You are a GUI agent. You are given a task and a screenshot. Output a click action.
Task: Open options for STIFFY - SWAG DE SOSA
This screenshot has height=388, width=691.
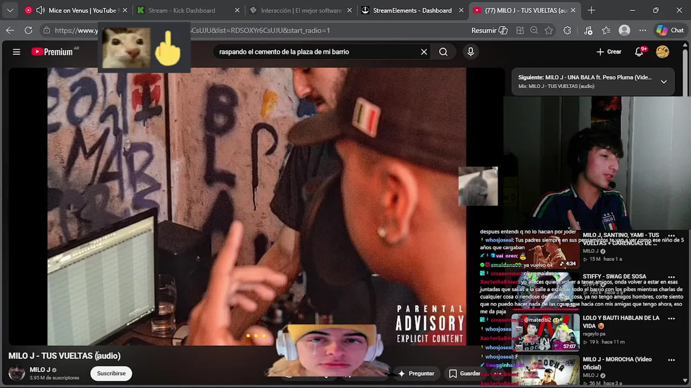672,277
